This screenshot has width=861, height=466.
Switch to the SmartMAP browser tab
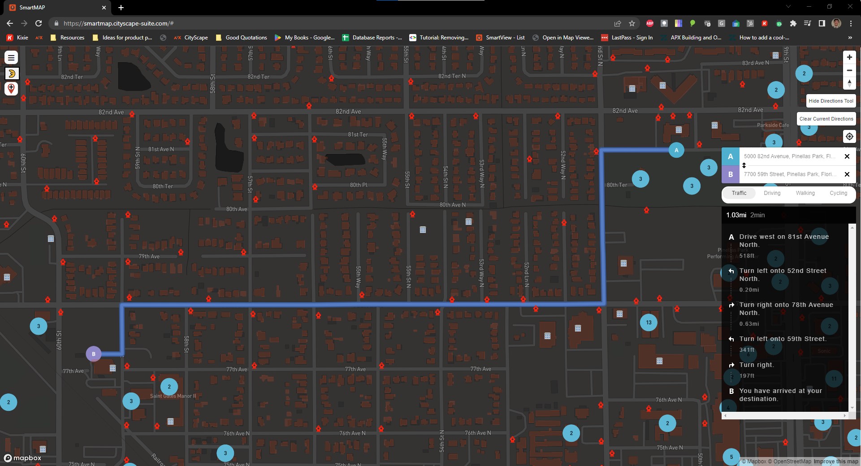tap(54, 8)
